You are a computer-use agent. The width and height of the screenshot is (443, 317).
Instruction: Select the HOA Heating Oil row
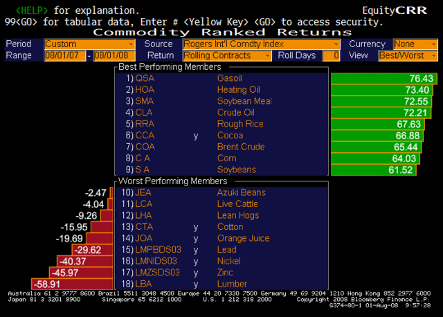pos(221,90)
